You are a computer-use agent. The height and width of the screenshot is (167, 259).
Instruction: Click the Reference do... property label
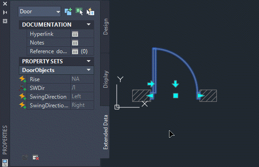48,51
